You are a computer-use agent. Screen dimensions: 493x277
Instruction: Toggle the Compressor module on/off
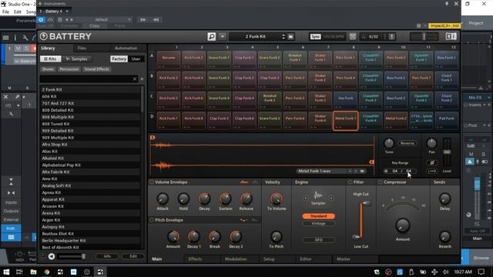[x=381, y=182]
